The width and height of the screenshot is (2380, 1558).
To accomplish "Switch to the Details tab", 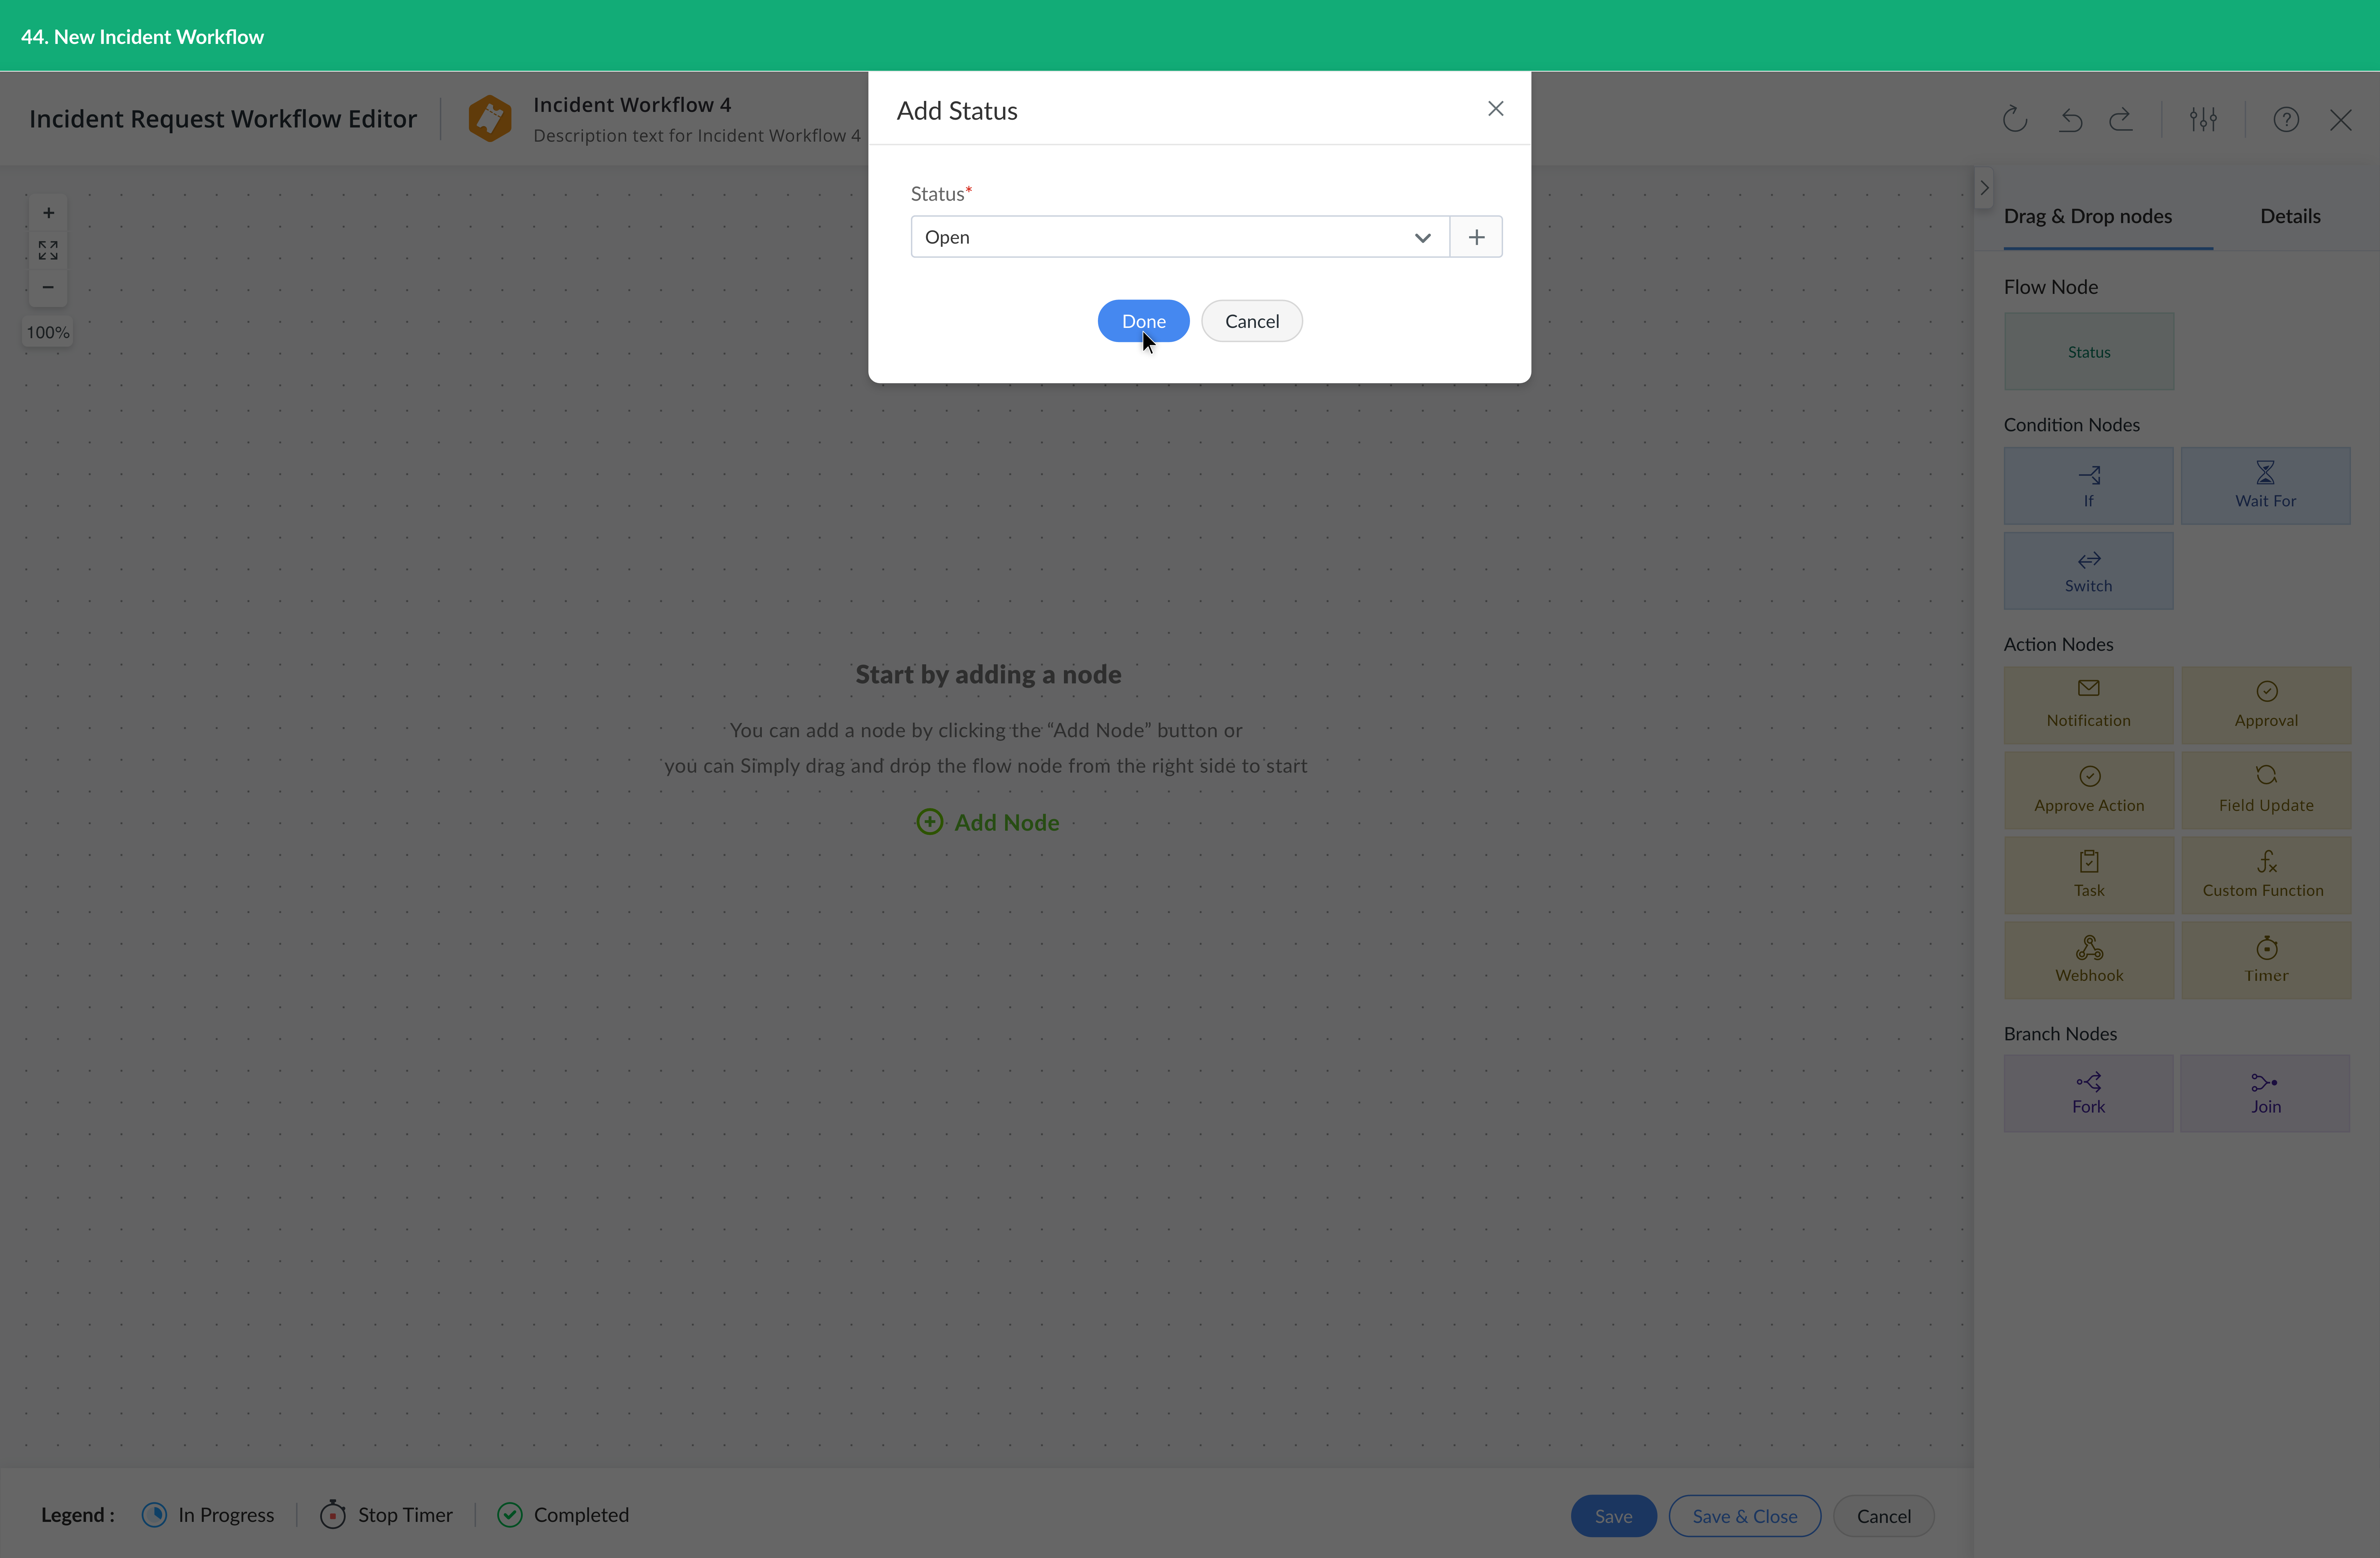I will (2290, 216).
